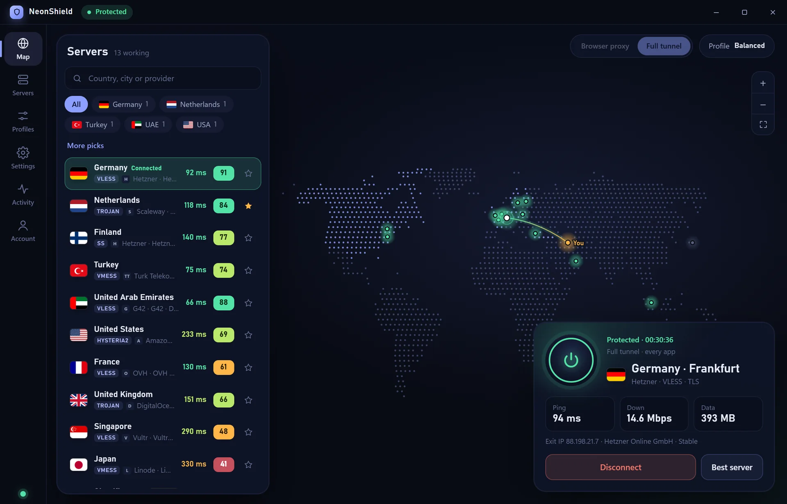
Task: Unfavorite the Netherlands server star
Action: 248,206
